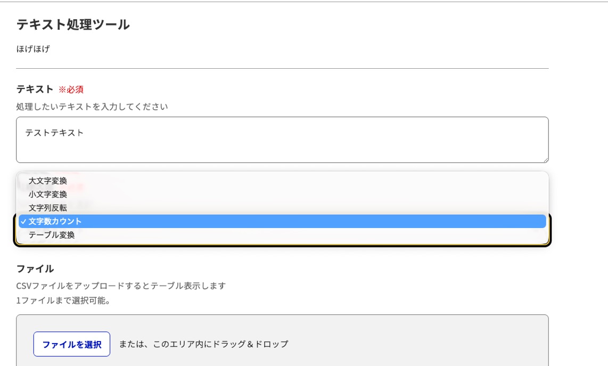Click the ファイルを選択 button
Screen dimensions: 608x366
(x=72, y=344)
